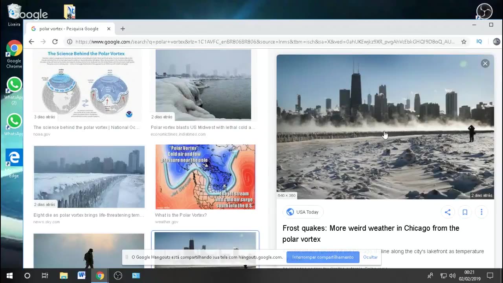This screenshot has width=503, height=283.
Task: Open File Explorer from the taskbar
Action: pos(64,276)
